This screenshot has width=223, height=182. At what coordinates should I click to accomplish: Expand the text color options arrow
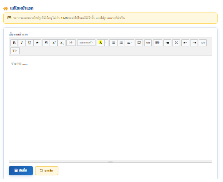point(106,43)
